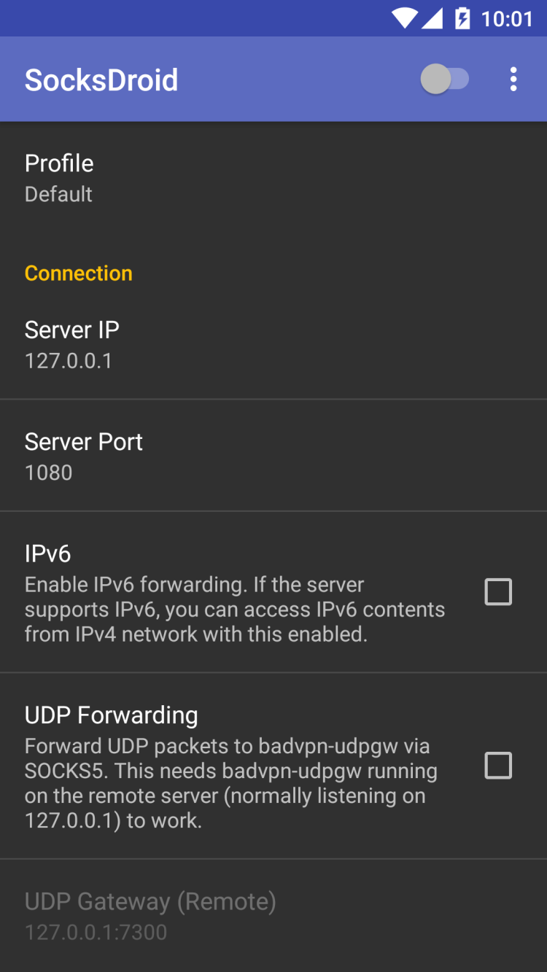Image resolution: width=547 pixels, height=972 pixels.
Task: Enable the IPv6 forwarding checkbox
Action: pyautogui.click(x=498, y=592)
